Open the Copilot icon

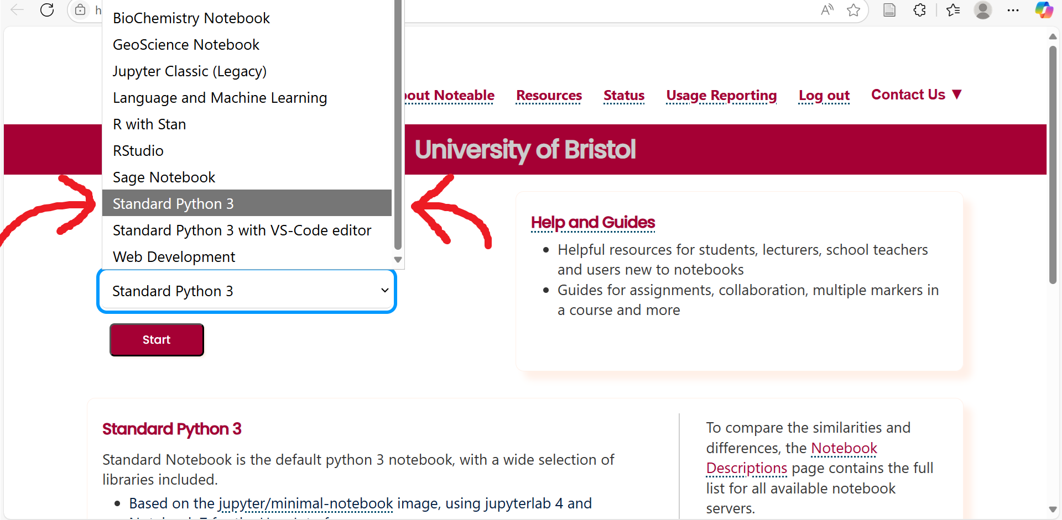pyautogui.click(x=1044, y=10)
